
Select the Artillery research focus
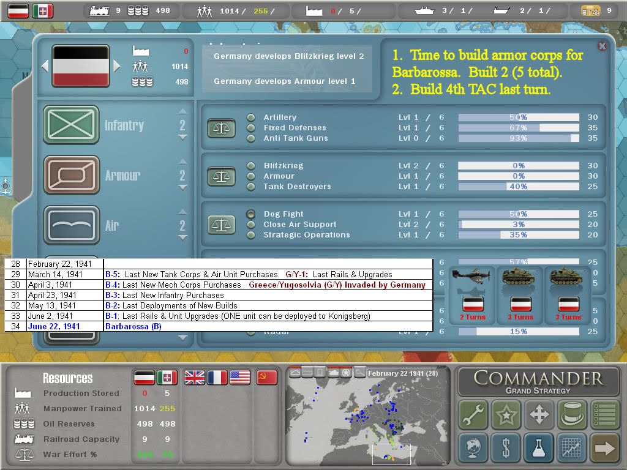click(x=251, y=117)
